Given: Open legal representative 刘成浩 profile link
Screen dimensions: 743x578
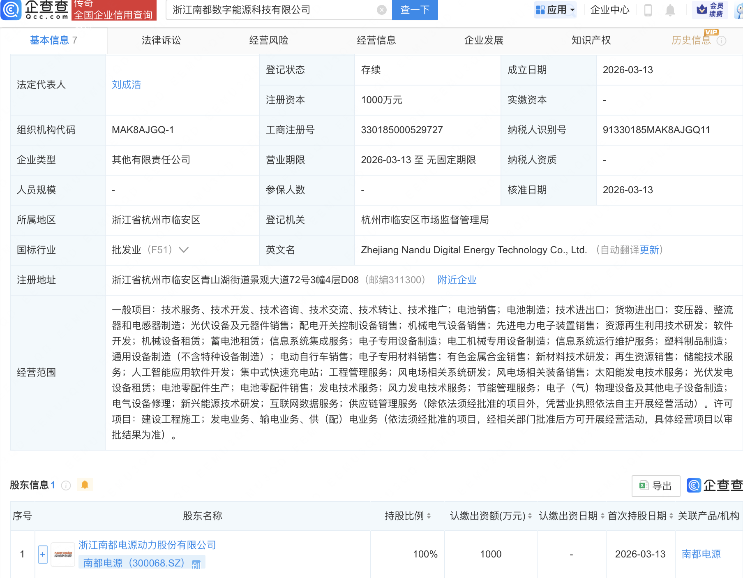Looking at the screenshot, I should click(x=126, y=85).
